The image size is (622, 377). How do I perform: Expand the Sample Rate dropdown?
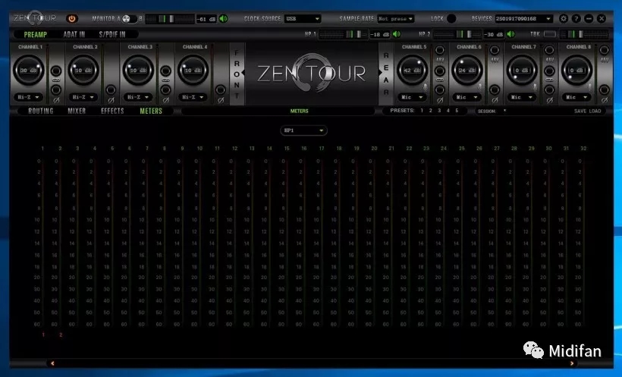pos(395,18)
